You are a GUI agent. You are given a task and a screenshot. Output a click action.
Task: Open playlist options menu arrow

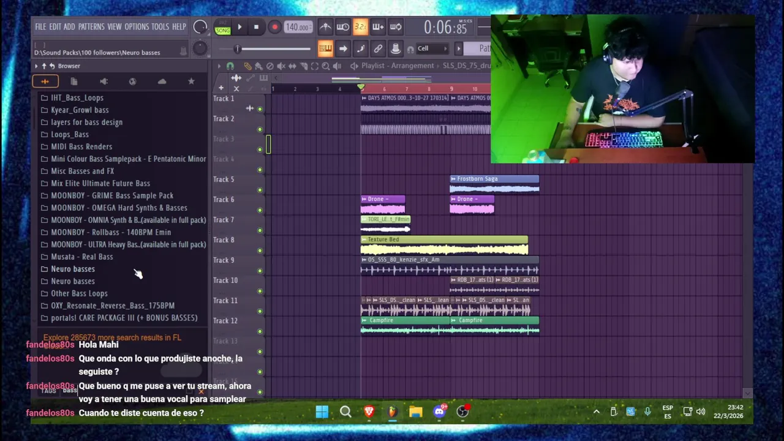tap(219, 66)
